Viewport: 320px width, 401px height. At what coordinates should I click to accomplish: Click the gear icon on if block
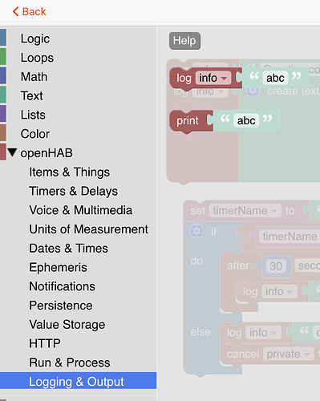tap(196, 231)
